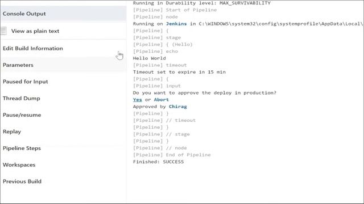Click Yes to approve deploy
The image size is (364, 204).
coord(138,100)
